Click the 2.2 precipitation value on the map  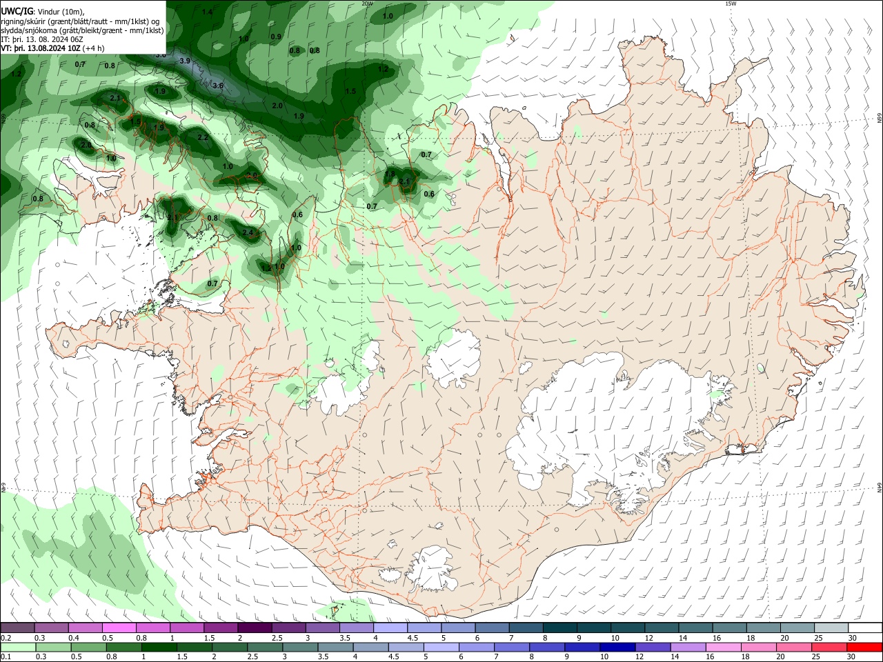(x=203, y=137)
